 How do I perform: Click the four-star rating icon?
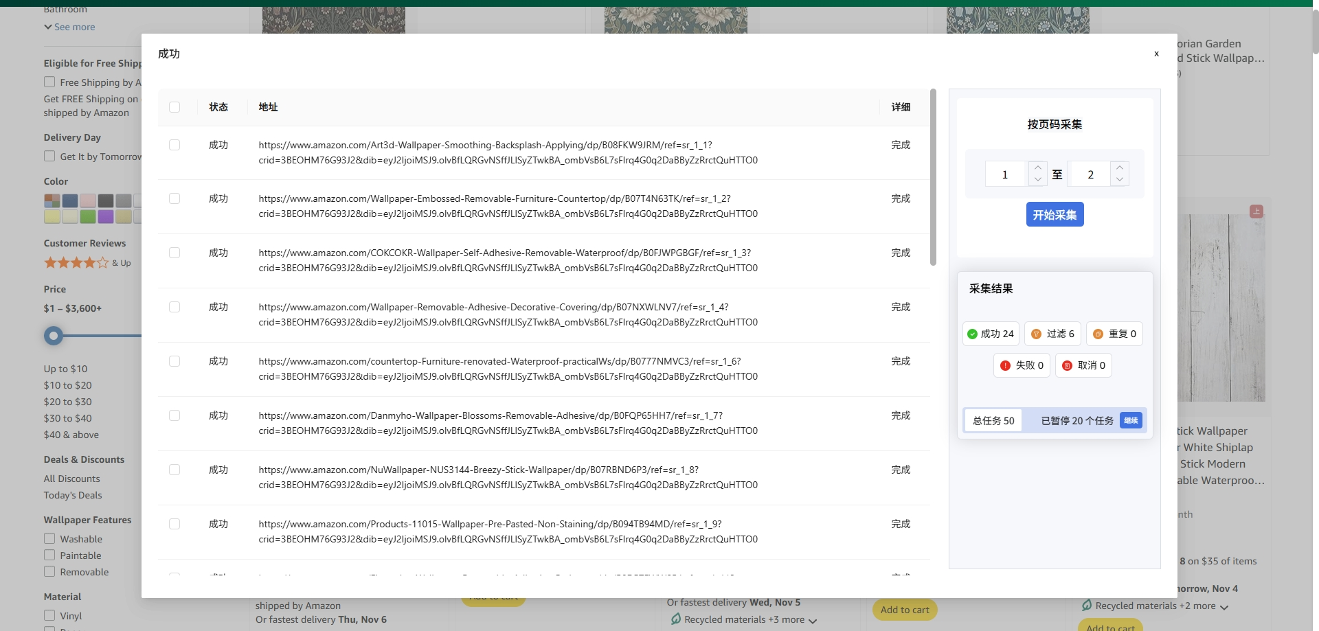76,263
